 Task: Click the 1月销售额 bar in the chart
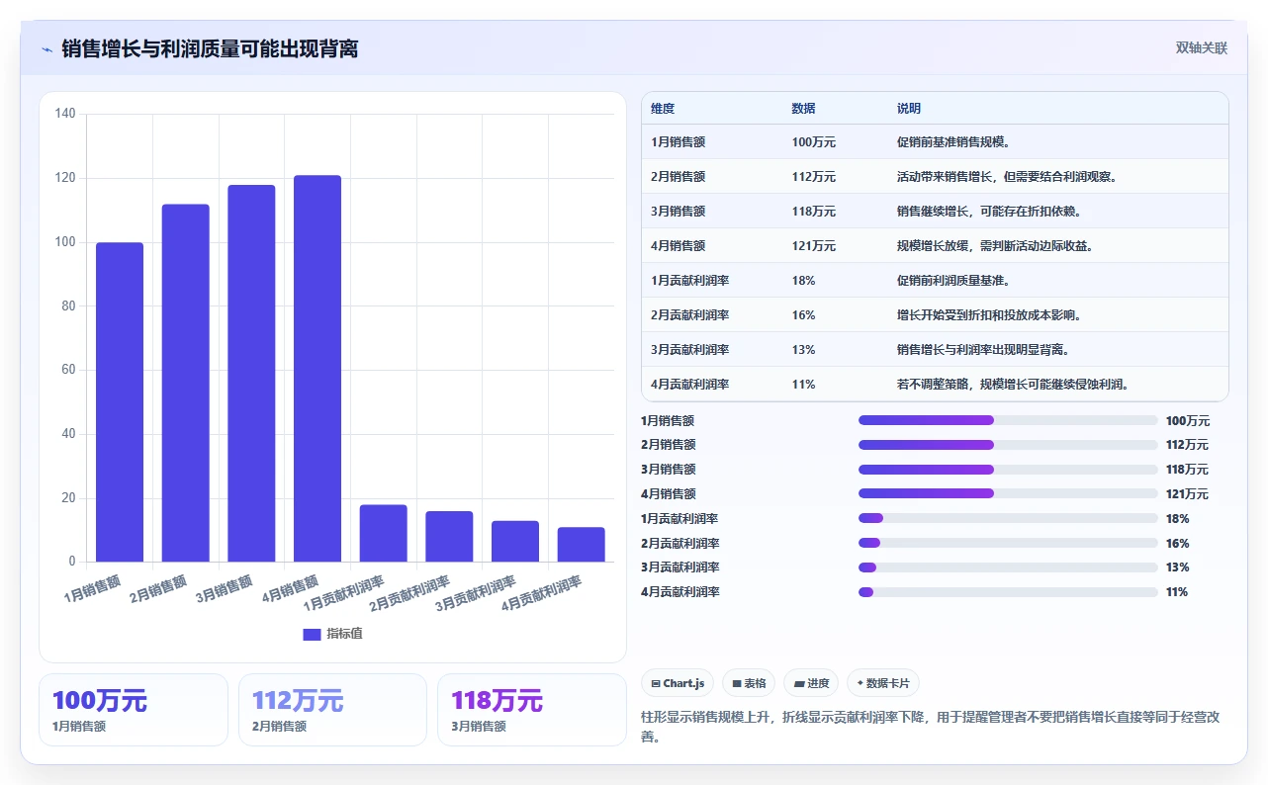pyautogui.click(x=120, y=402)
